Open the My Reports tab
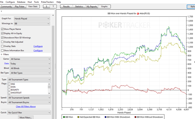This screenshot has width=195, height=119. click(92, 6)
